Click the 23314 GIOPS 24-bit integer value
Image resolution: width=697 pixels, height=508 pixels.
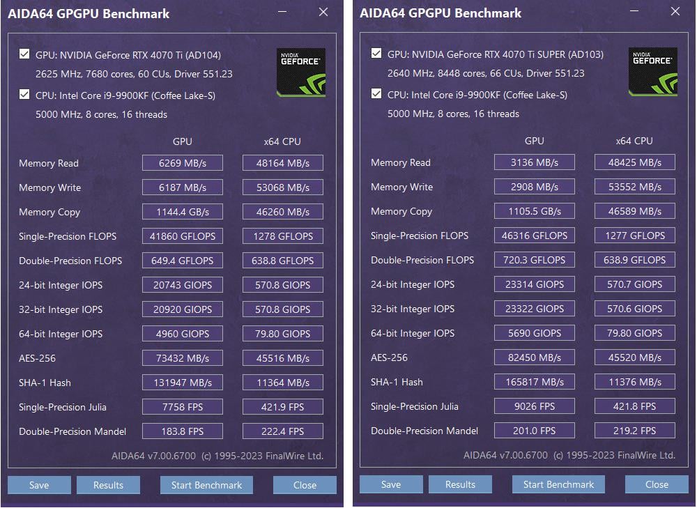point(535,284)
